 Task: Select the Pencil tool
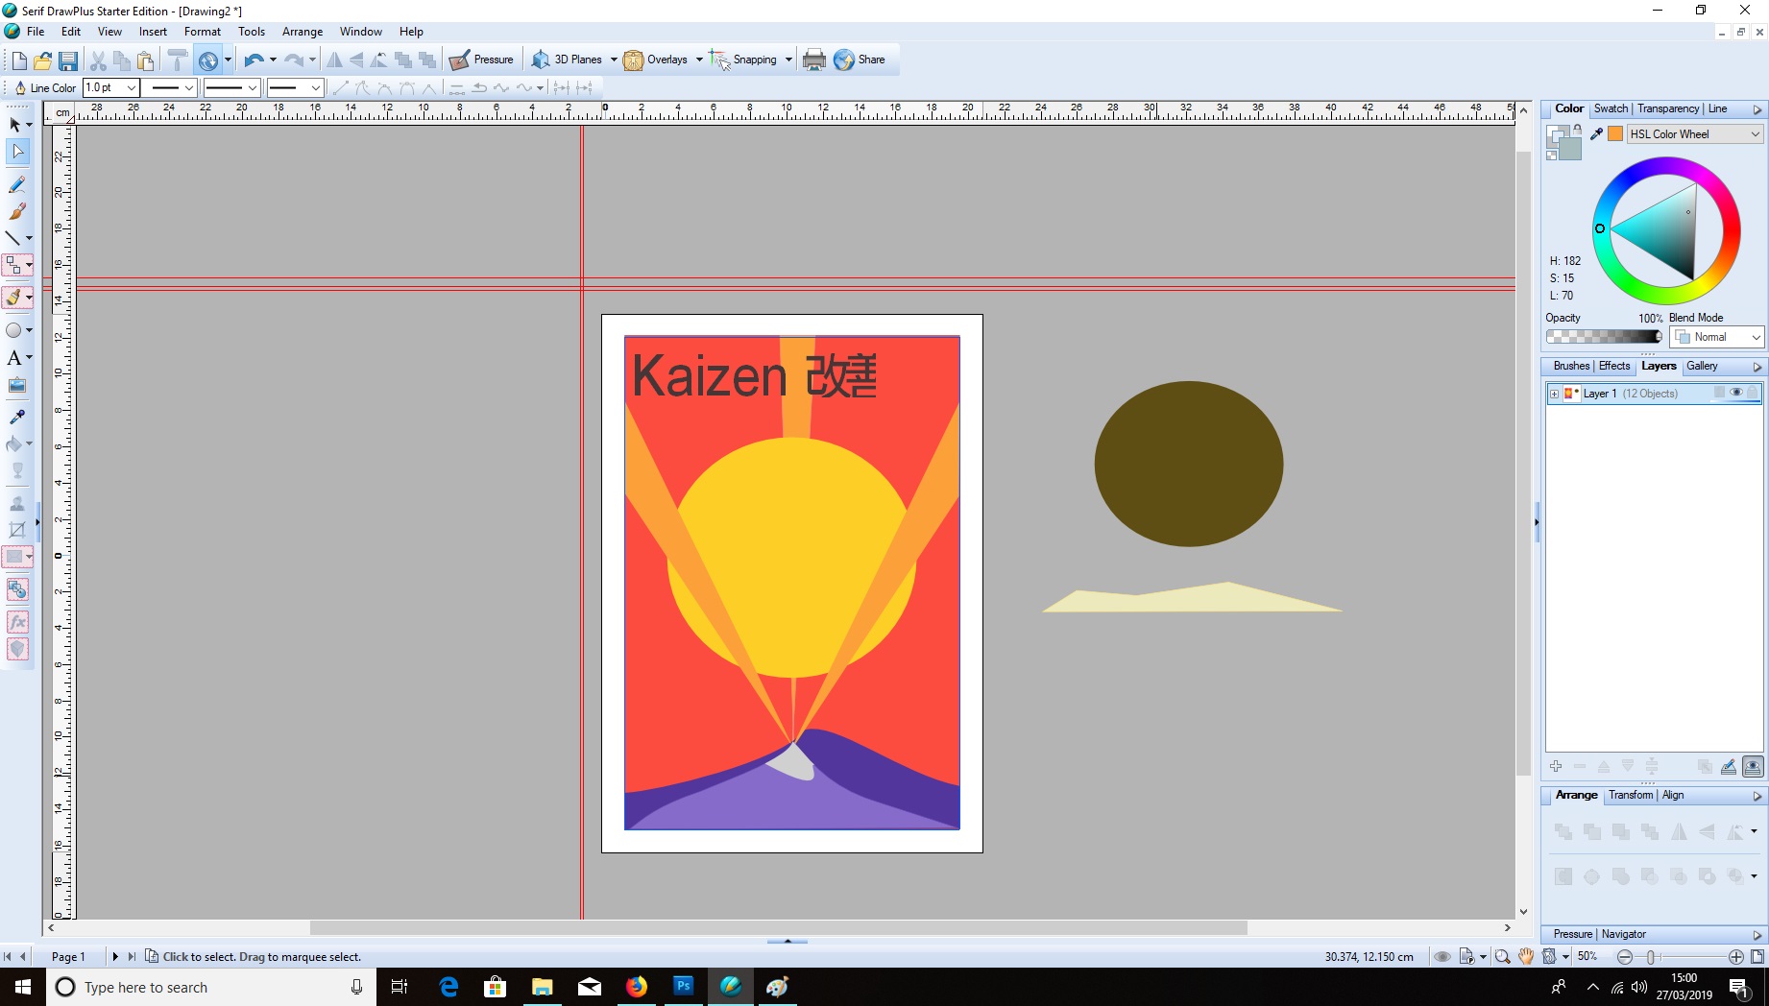16,184
